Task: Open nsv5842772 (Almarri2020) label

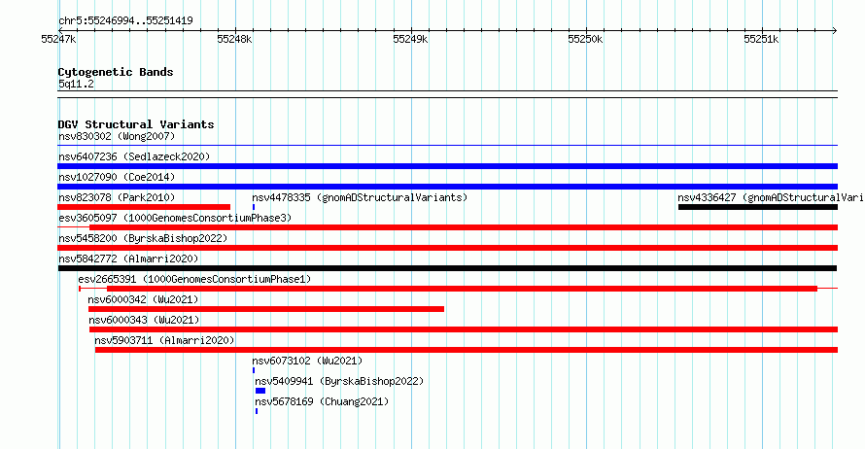Action: coord(128,259)
